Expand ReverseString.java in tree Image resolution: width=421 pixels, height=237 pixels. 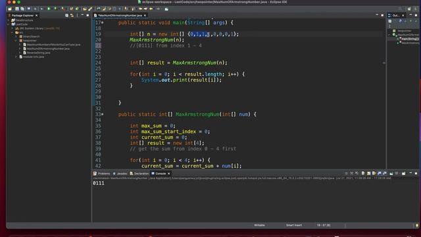pyautogui.click(x=20, y=53)
